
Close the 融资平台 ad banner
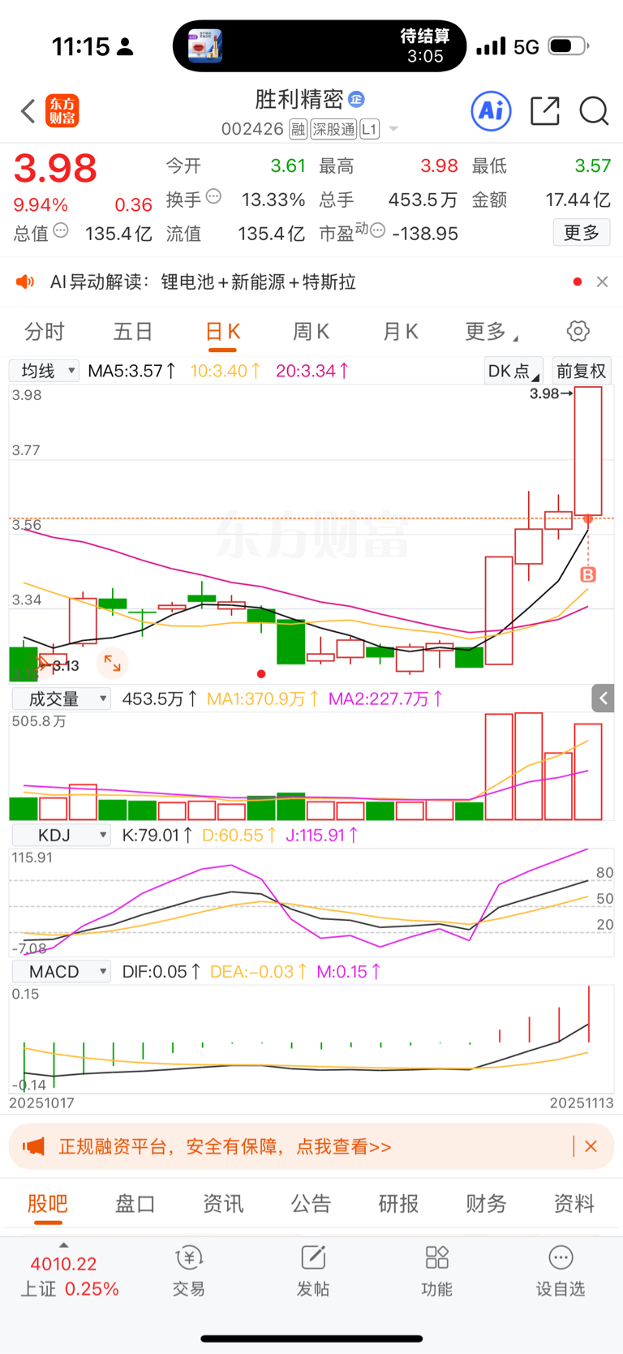[x=591, y=1146]
